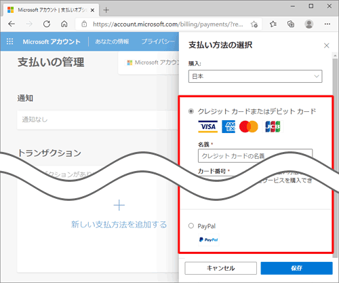The image size is (339, 283).
Task: Click the 通知なし notification text
Action: tap(35, 119)
